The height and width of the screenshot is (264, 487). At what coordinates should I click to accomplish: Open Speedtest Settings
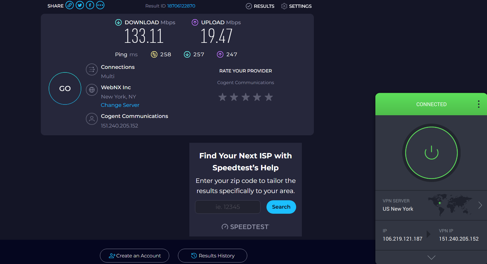click(296, 6)
